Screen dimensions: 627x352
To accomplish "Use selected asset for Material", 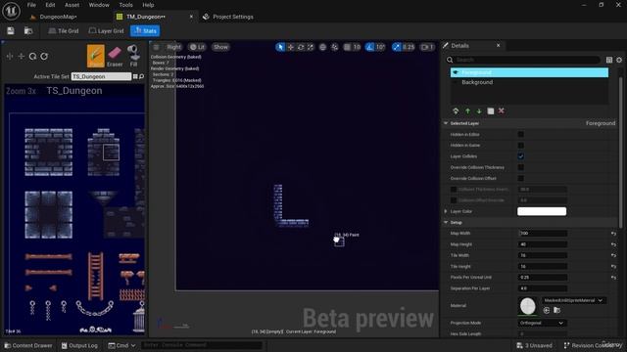I will (547, 310).
